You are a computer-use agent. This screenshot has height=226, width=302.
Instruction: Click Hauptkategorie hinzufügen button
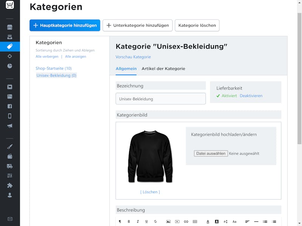point(65,25)
